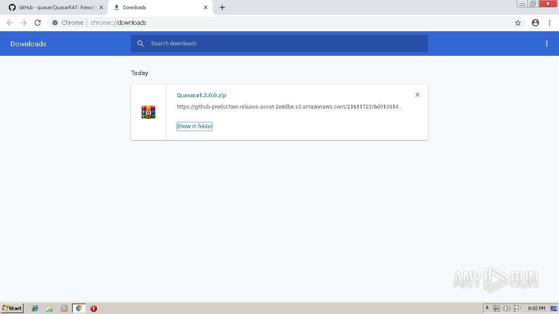Click the browser forward arrow
This screenshot has height=314, width=559.
tap(24, 23)
